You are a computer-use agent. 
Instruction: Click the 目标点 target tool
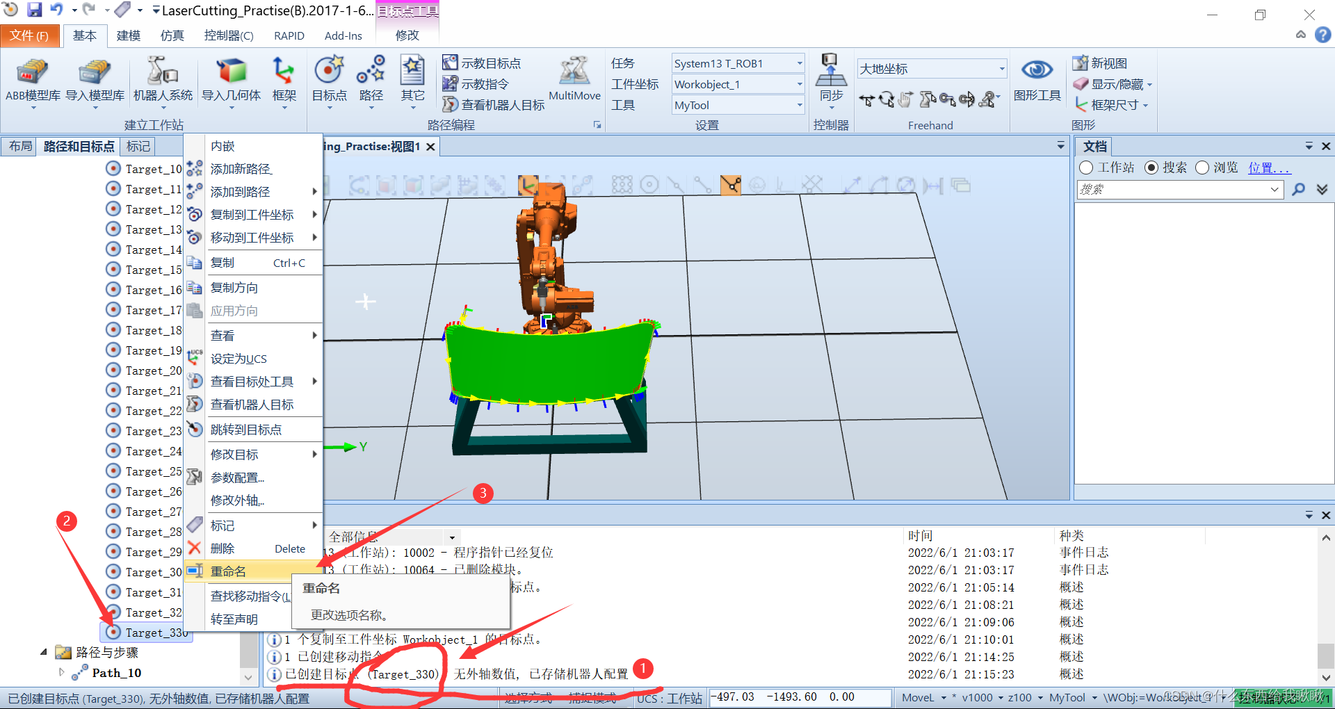[x=329, y=81]
